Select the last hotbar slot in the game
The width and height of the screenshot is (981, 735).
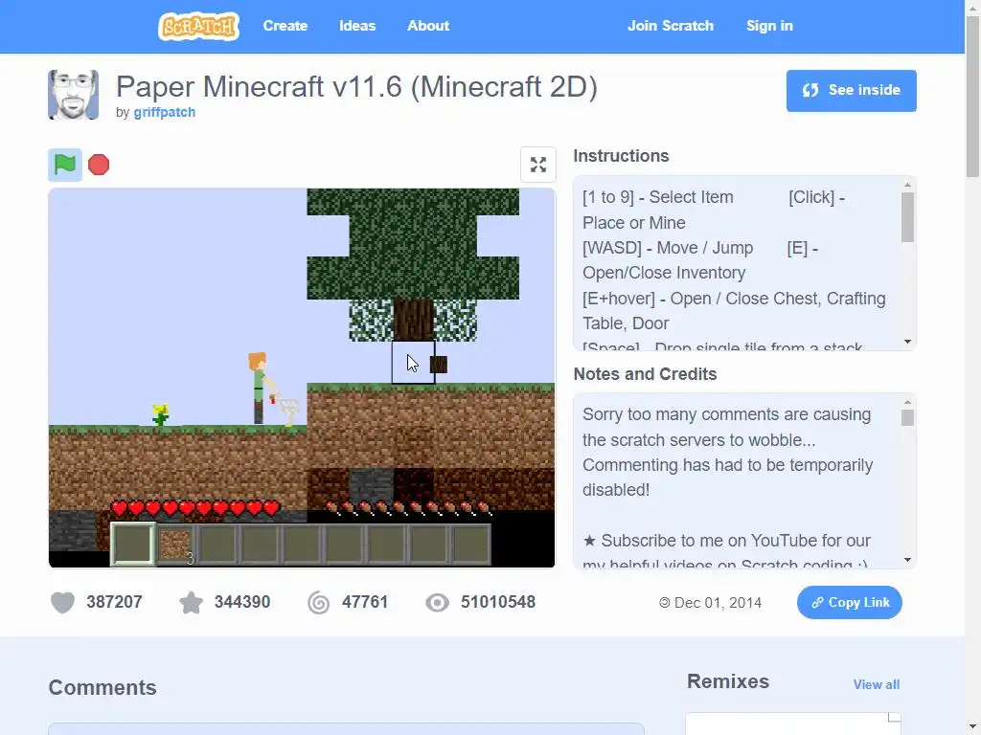pyautogui.click(x=471, y=545)
